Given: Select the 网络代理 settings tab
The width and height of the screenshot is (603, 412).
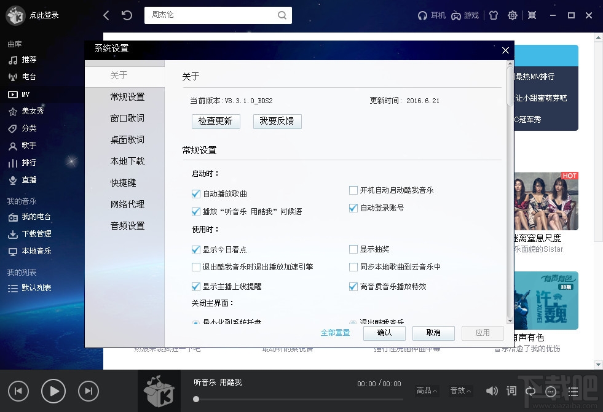Looking at the screenshot, I should (127, 204).
